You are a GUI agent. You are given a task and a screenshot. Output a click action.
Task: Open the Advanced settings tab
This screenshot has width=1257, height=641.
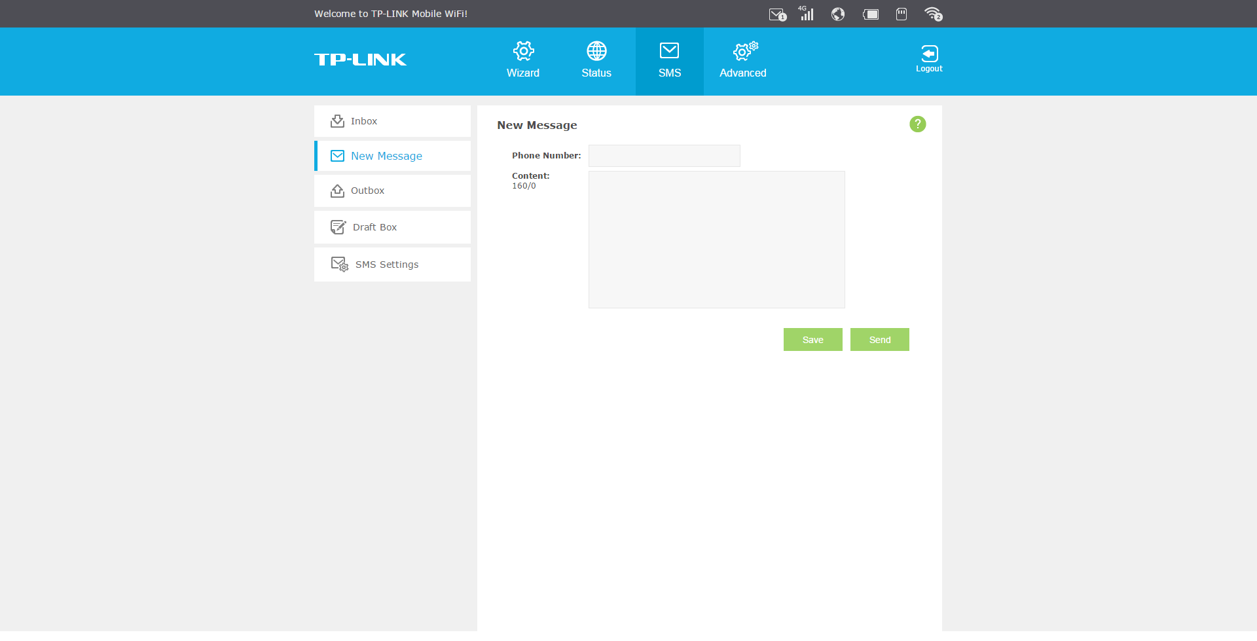[x=743, y=61]
